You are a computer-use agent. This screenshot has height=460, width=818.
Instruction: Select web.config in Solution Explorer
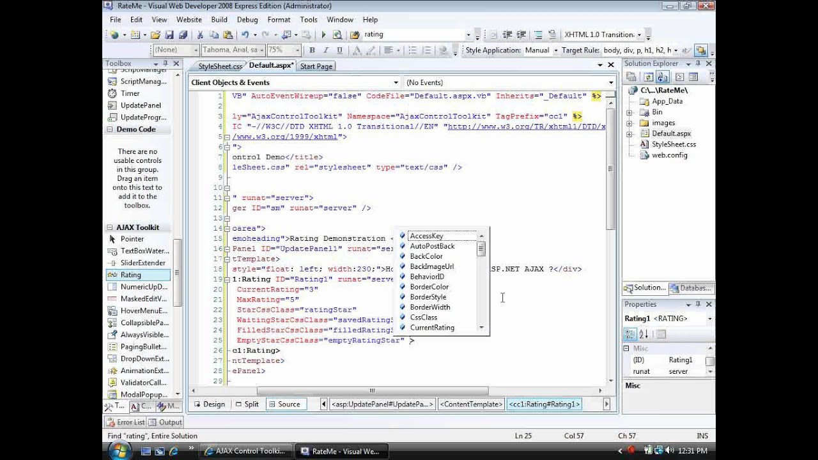click(669, 155)
